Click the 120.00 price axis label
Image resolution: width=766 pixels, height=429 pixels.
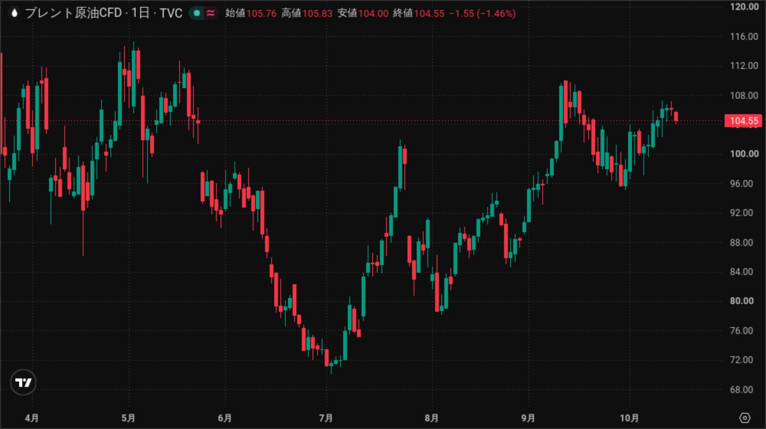tap(744, 7)
